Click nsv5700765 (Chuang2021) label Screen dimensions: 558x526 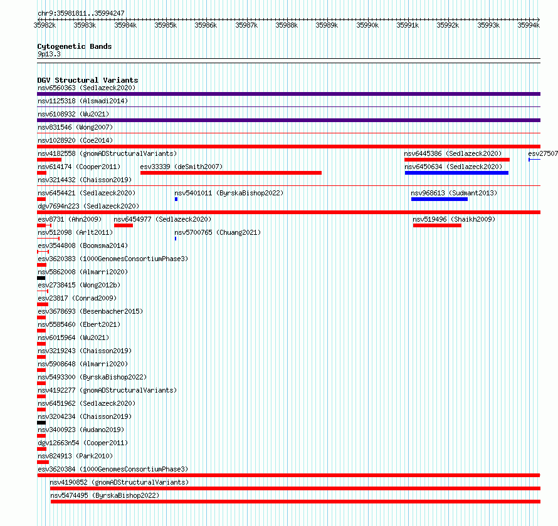pos(218,232)
